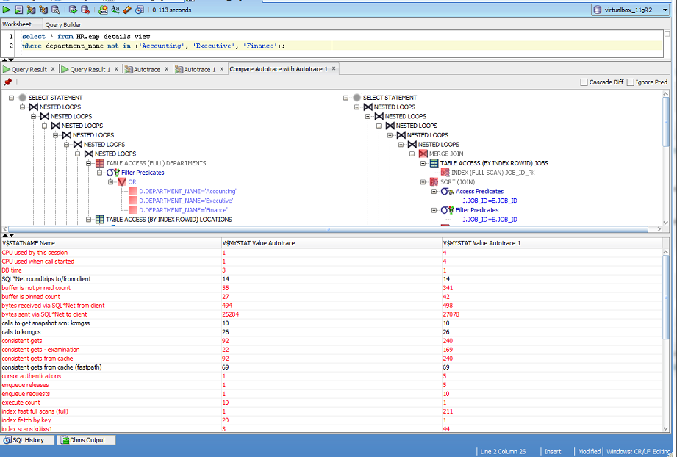Click the 'Windows: CR/LF Editing' status entry
The height and width of the screenshot is (457, 677).
point(639,451)
